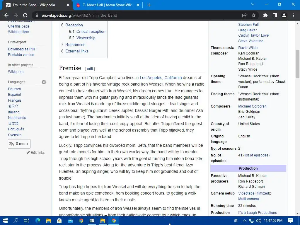
Task: Open David Wilde composer link
Action: pos(248,48)
